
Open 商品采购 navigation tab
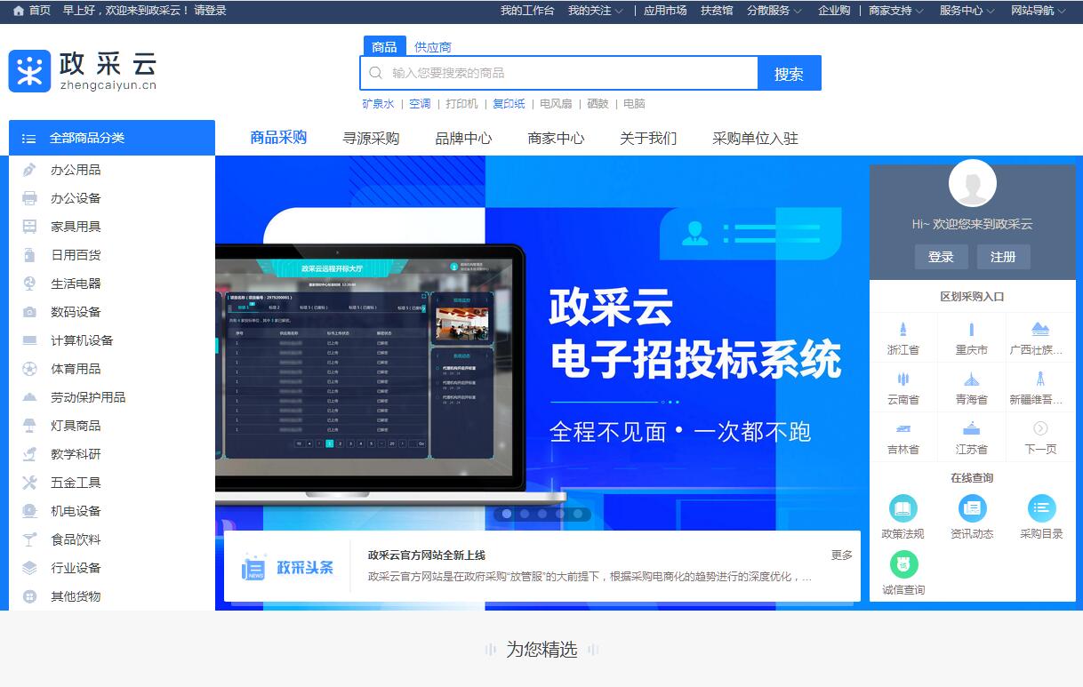[x=278, y=138]
